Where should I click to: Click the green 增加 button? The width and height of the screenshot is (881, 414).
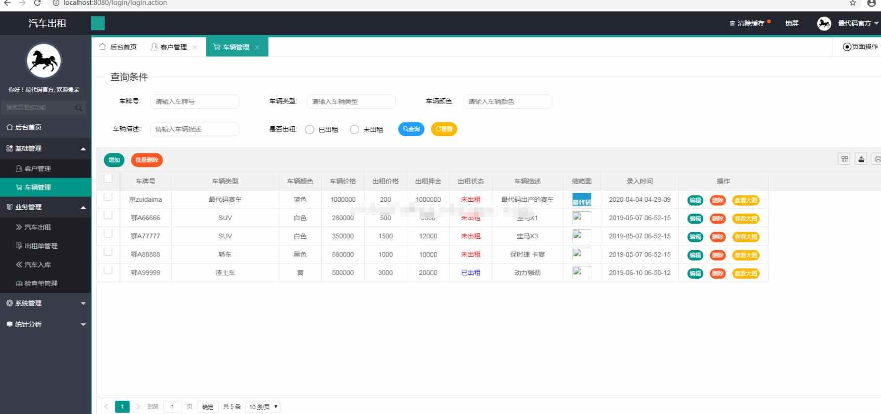(114, 160)
